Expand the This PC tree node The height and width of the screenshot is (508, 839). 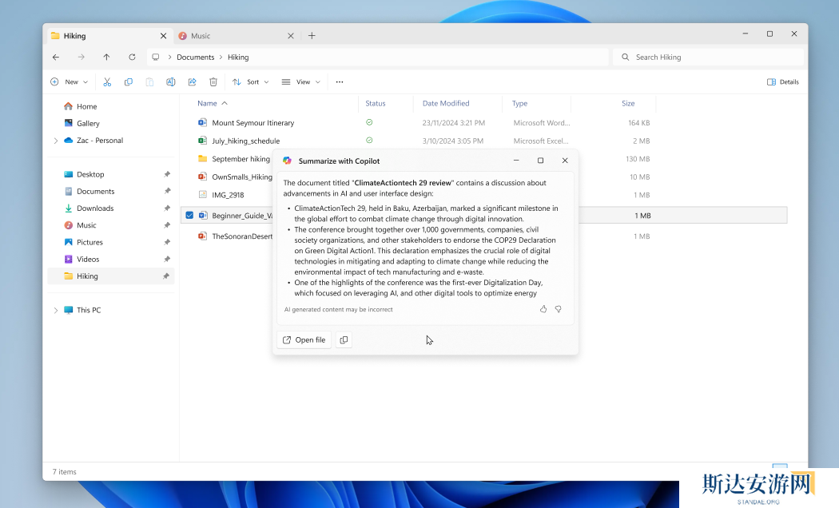[55, 310]
